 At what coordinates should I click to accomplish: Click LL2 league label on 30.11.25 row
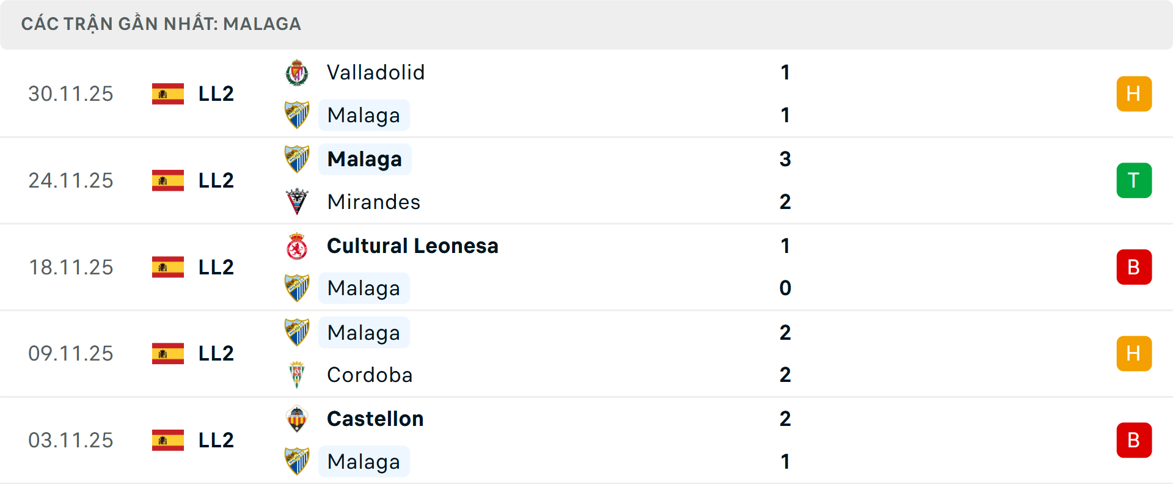click(216, 94)
